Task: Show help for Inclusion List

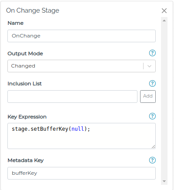Action: click(x=152, y=84)
